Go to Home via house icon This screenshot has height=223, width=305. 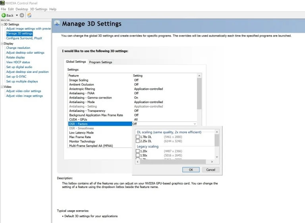[29, 15]
